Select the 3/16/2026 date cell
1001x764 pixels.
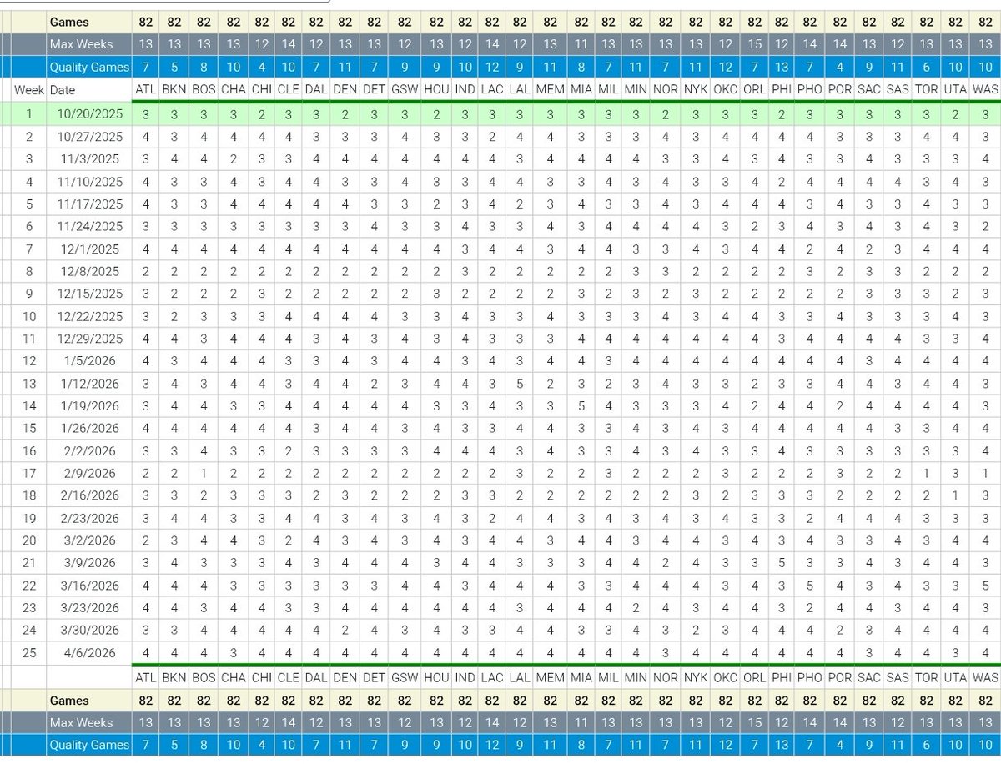[89, 586]
